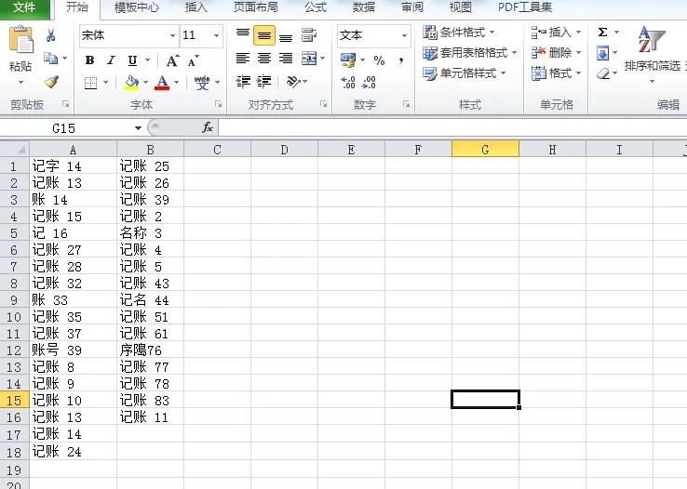Switch to the 公式 tab
The width and height of the screenshot is (687, 489).
click(316, 7)
